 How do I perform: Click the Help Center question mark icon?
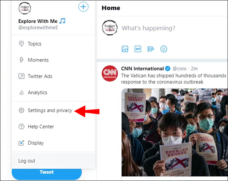point(21,127)
